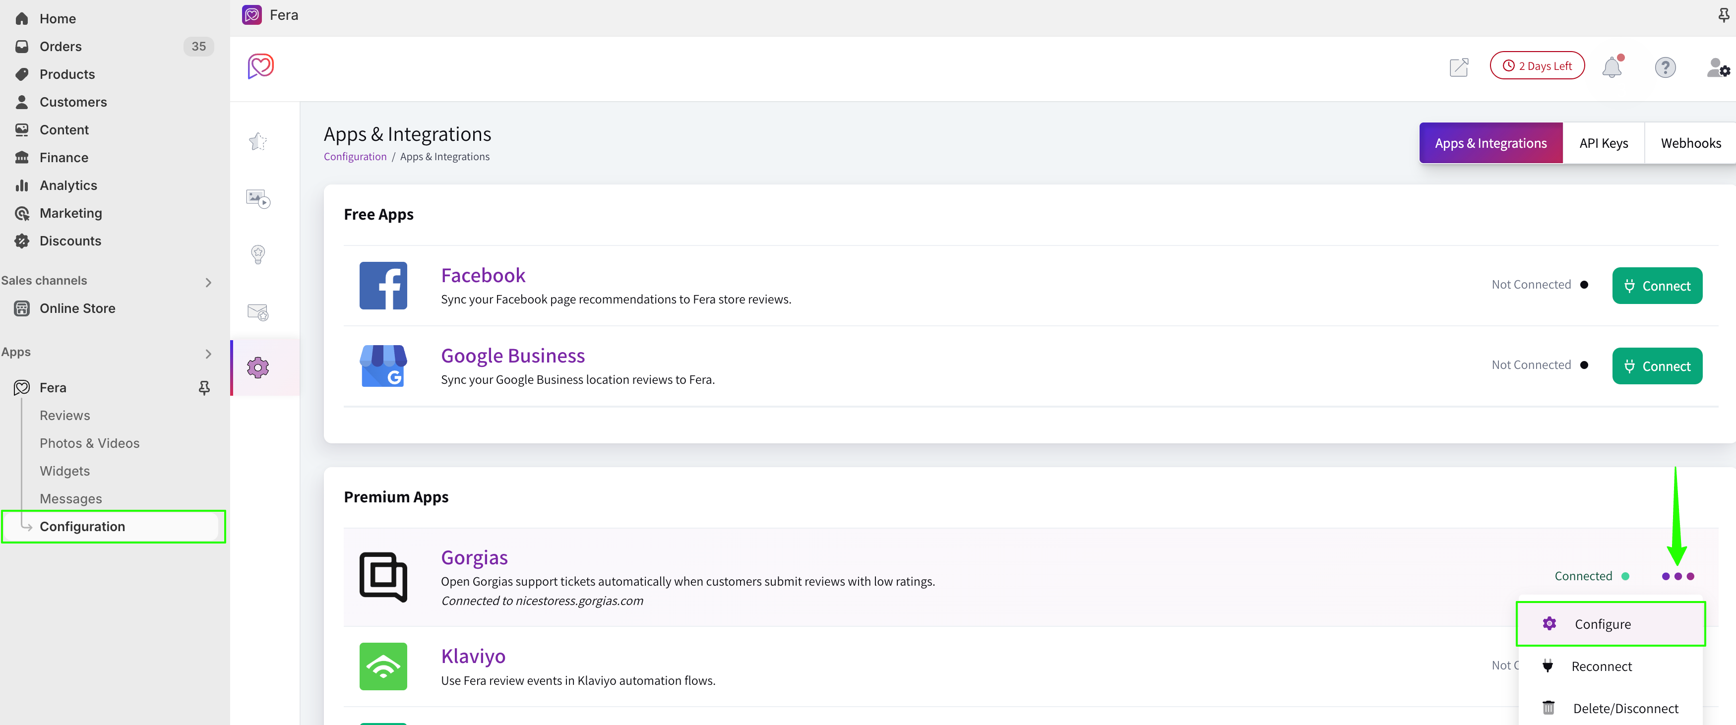Viewport: 1736px width, 725px height.
Task: Open Reviews under Fera in sidebar
Action: [64, 415]
